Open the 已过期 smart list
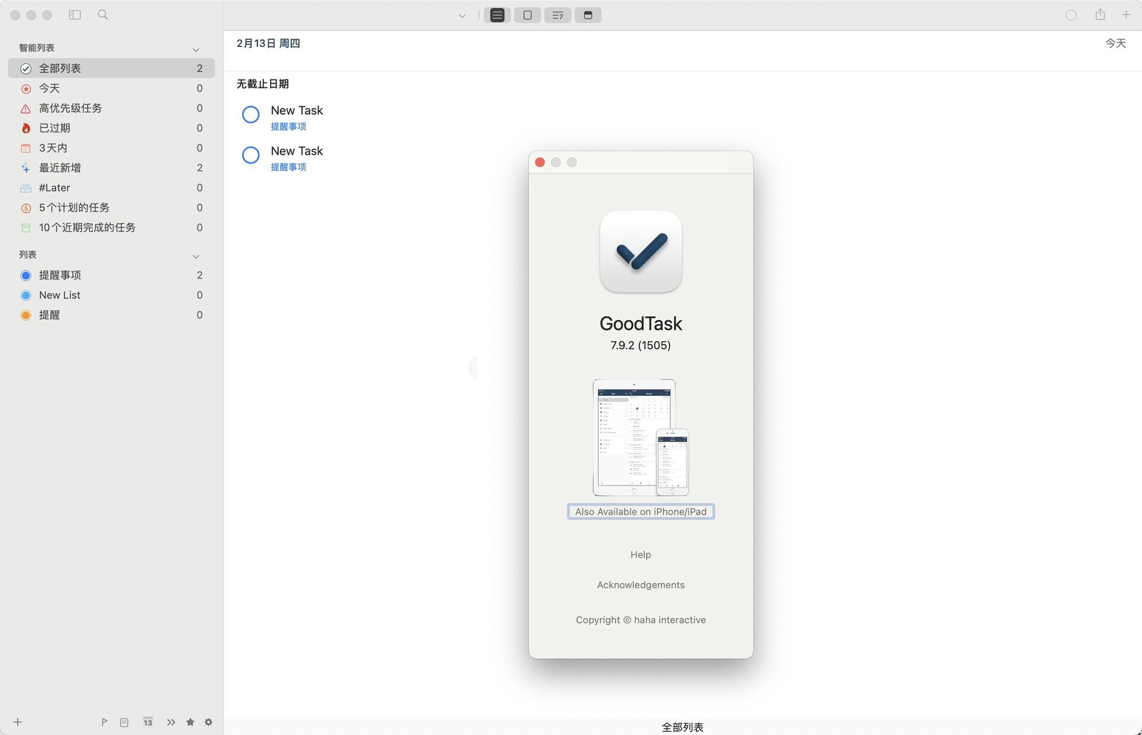 pos(111,128)
